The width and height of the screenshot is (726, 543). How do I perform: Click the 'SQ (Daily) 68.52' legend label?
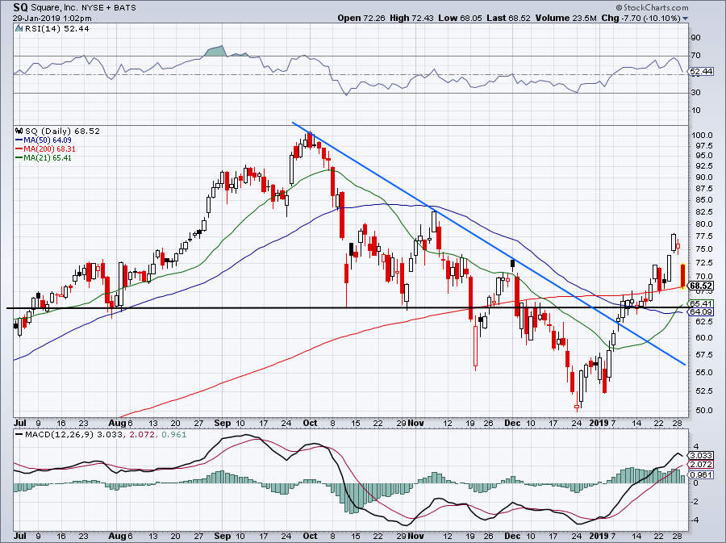tap(62, 131)
